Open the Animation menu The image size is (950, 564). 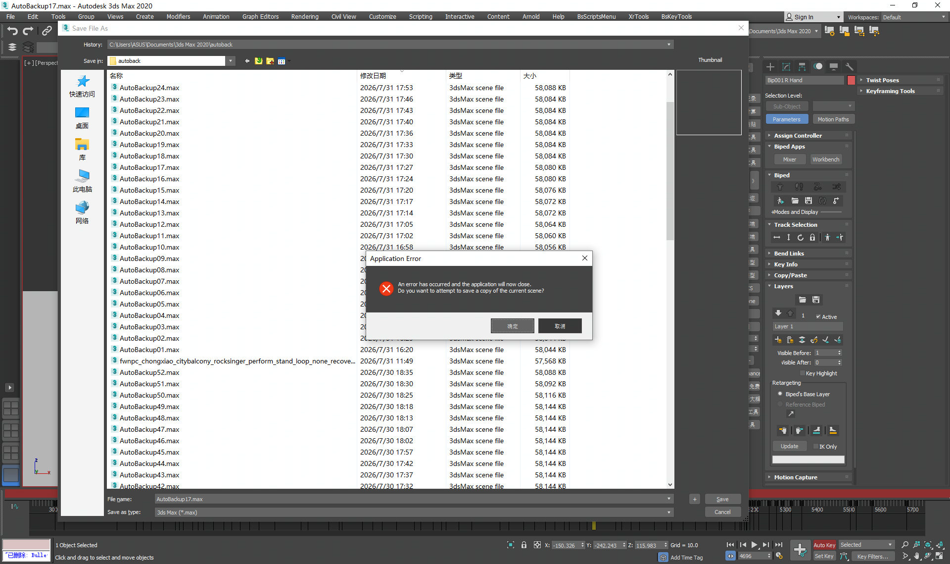(x=216, y=17)
